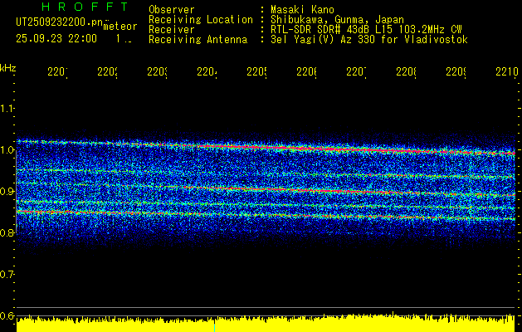Screen dimensions: 522x332
Task: Select the Receiving Antenna label
Action: (198, 40)
